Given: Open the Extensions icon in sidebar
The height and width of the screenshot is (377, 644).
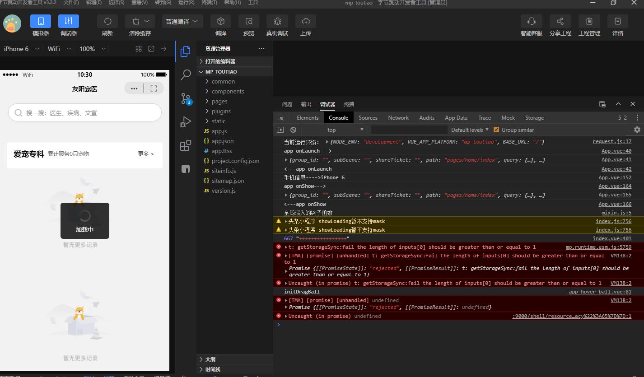Looking at the screenshot, I should pos(185,145).
